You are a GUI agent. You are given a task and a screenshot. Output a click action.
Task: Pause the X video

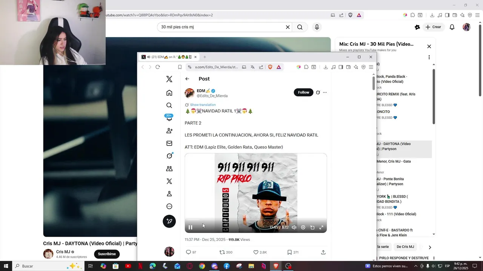(190, 227)
